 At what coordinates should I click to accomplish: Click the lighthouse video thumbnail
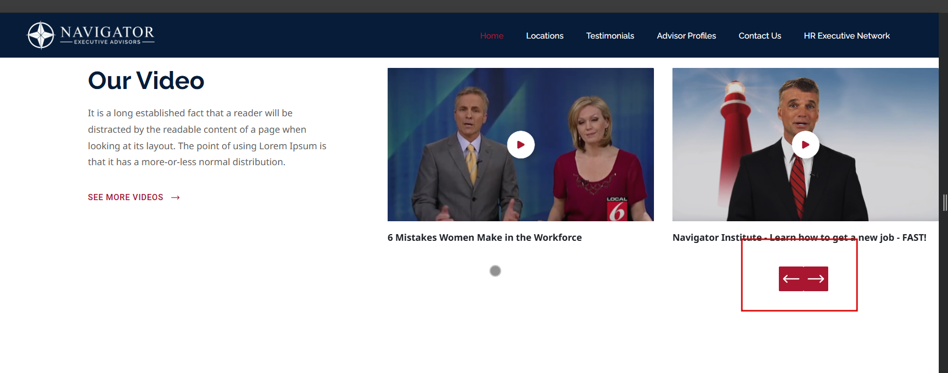point(806,145)
